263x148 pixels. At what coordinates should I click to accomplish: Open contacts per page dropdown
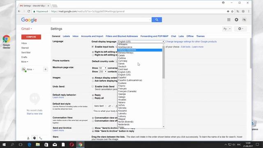click(x=102, y=72)
